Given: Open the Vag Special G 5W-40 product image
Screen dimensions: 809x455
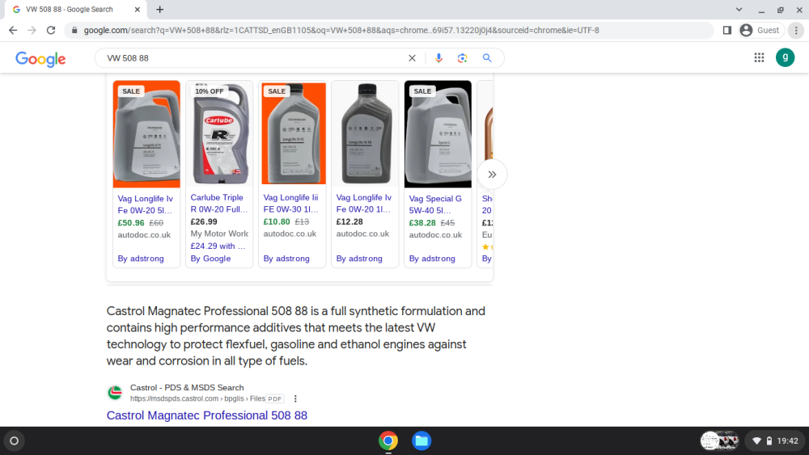Looking at the screenshot, I should (x=438, y=134).
